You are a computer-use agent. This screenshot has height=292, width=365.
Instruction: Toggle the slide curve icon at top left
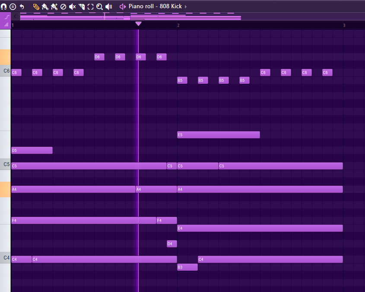(x=7, y=17)
